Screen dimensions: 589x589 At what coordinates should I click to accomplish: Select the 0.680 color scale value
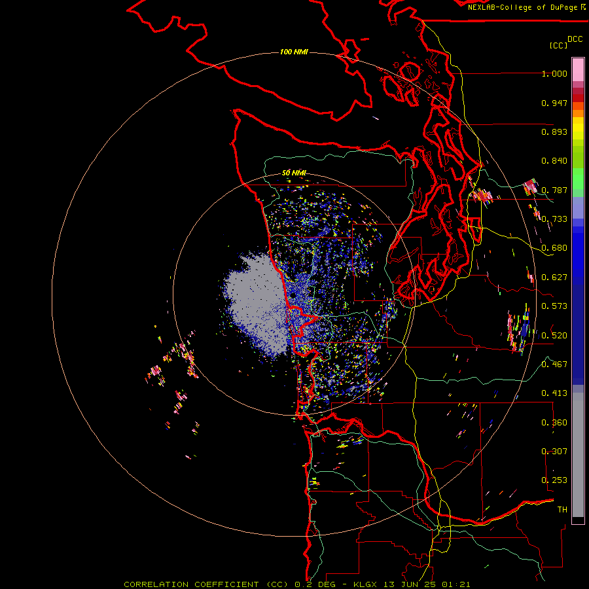pyautogui.click(x=554, y=248)
